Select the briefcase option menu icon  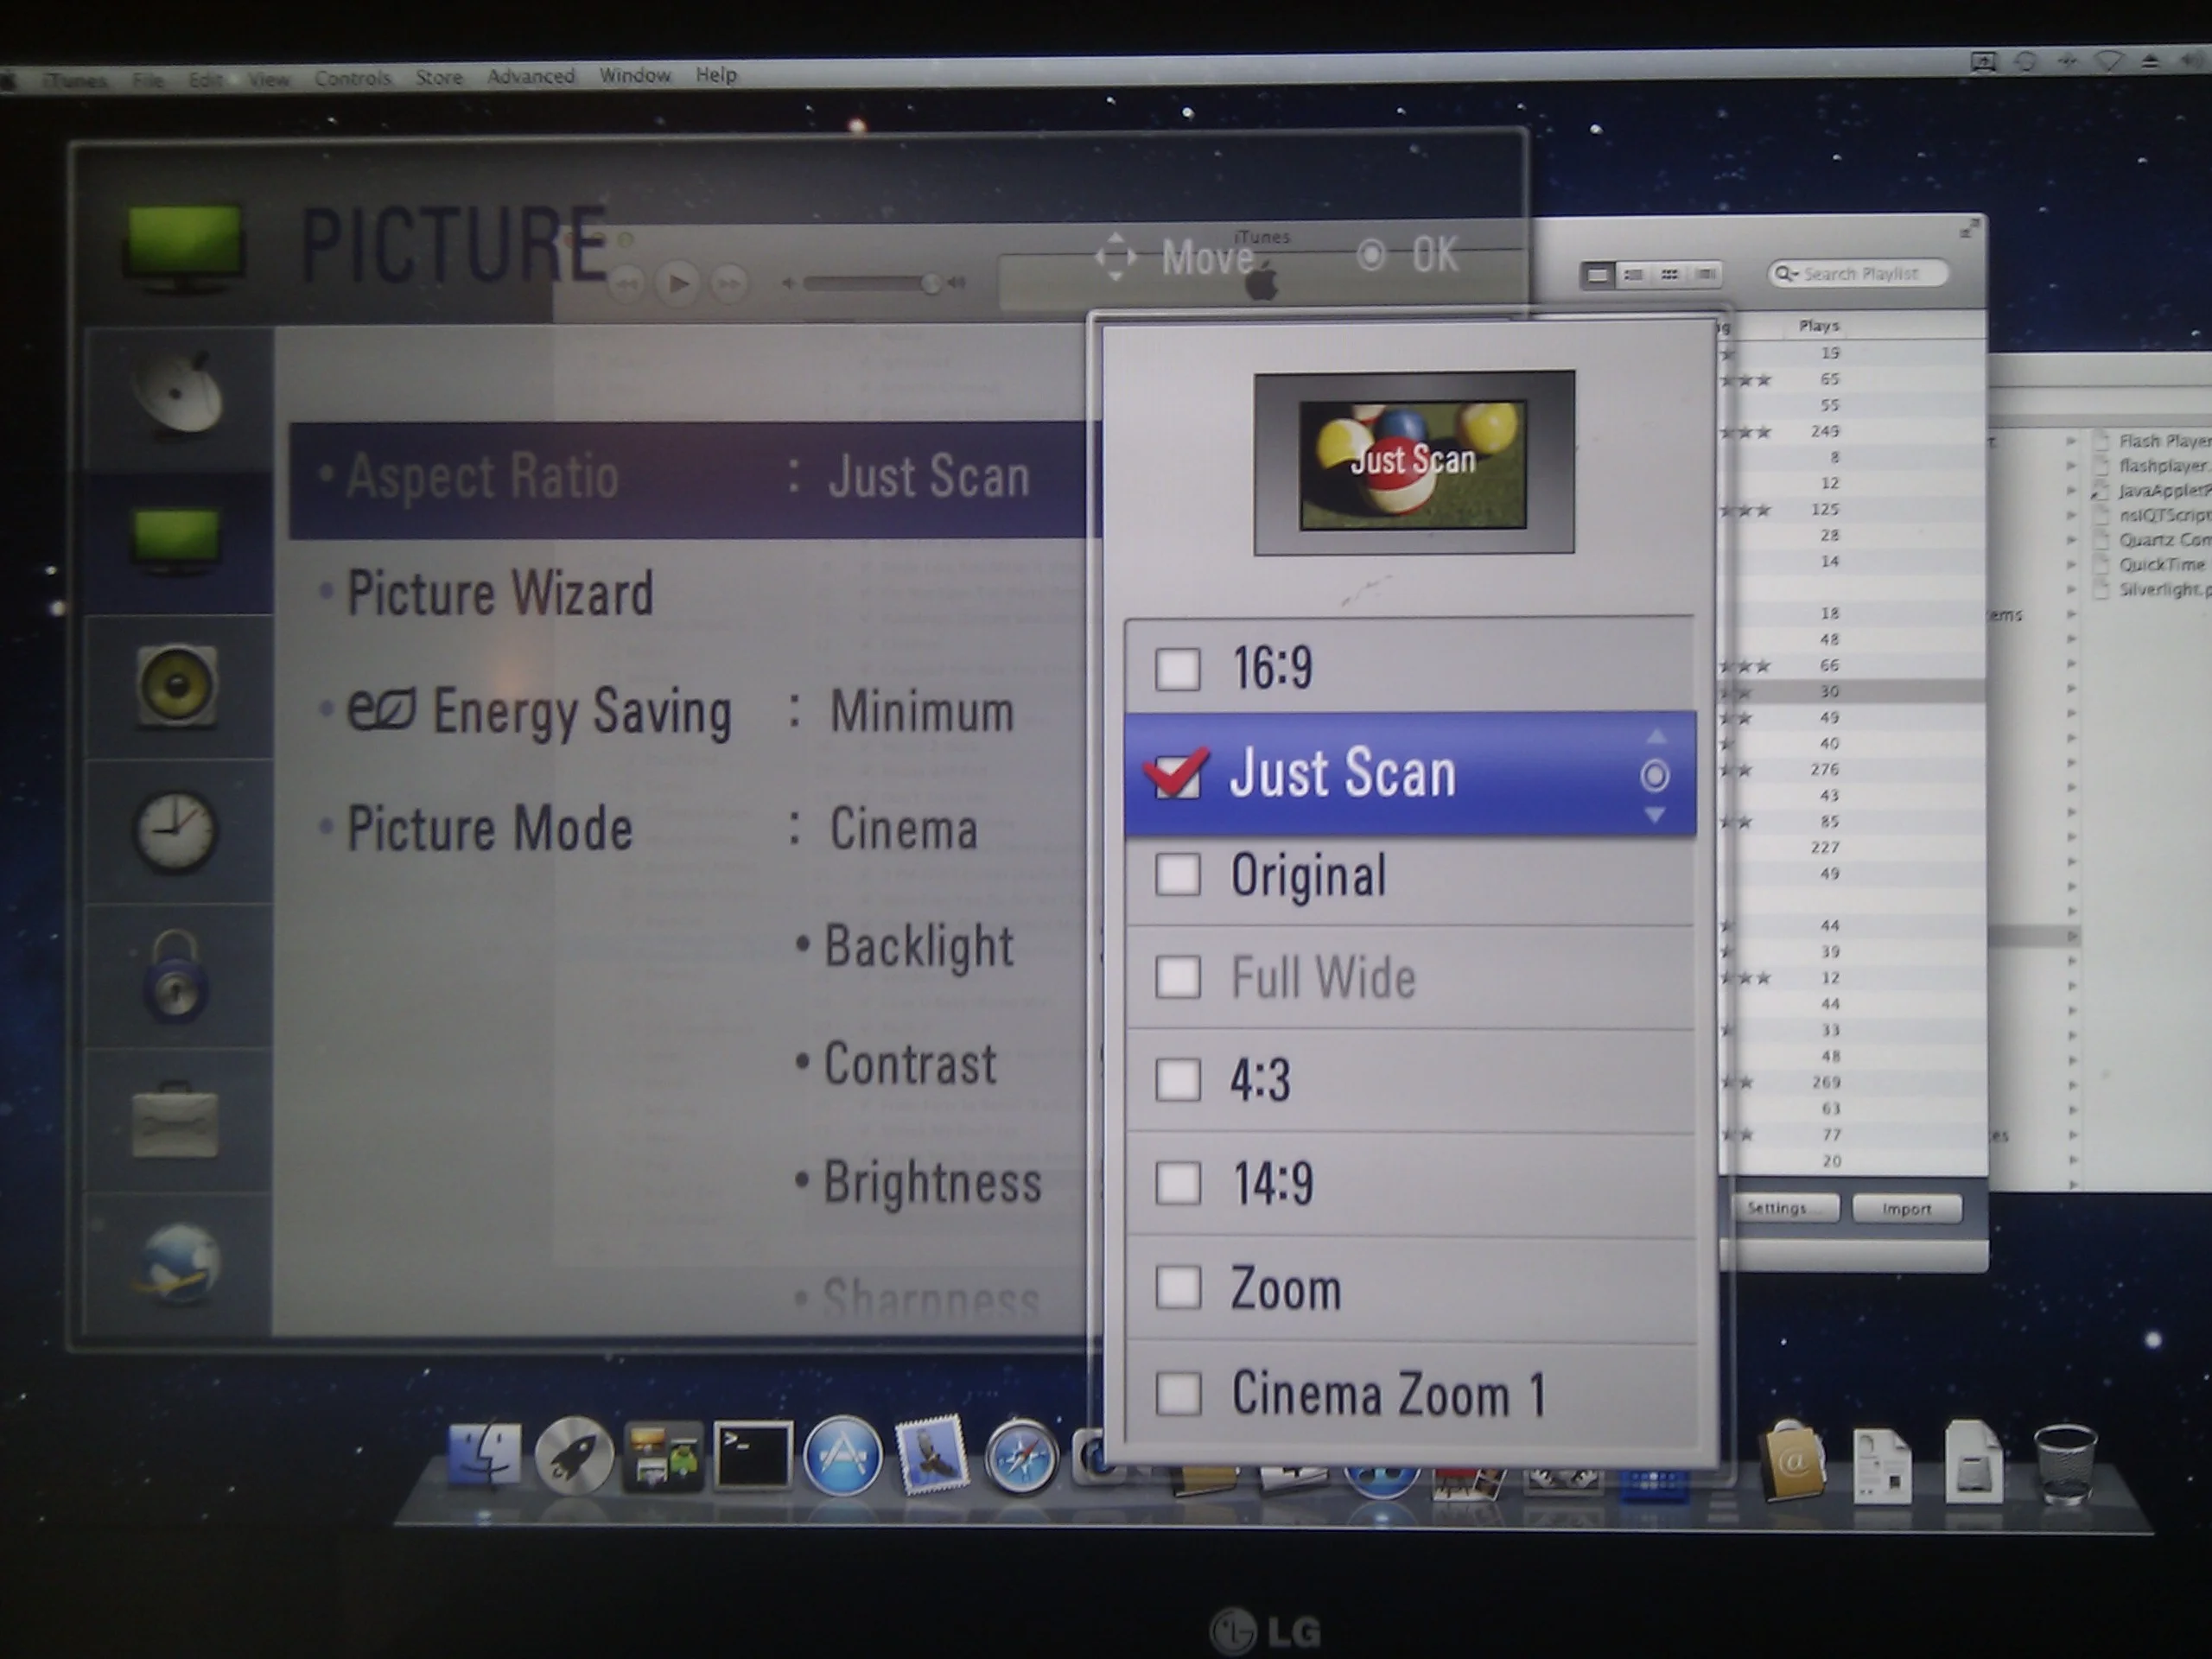(x=176, y=1121)
